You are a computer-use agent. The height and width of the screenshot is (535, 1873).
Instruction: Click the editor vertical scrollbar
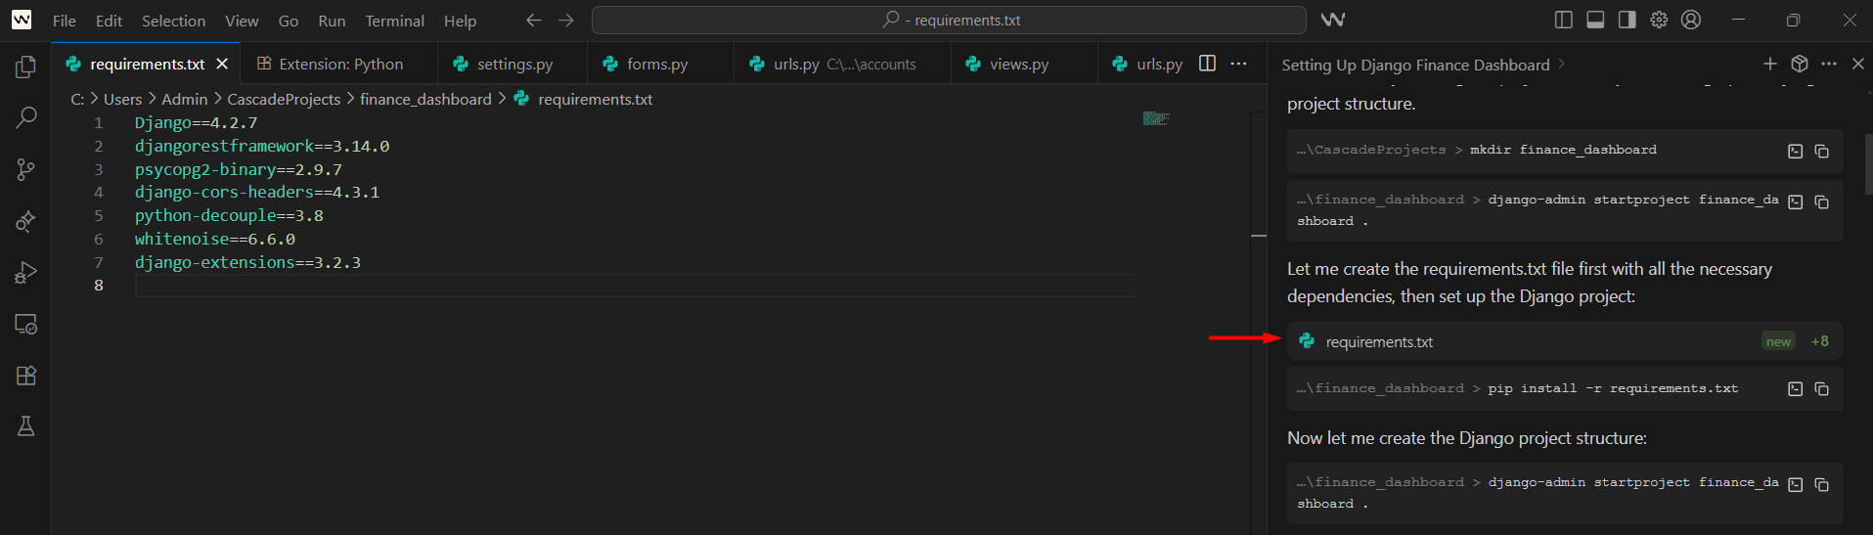point(1259,323)
